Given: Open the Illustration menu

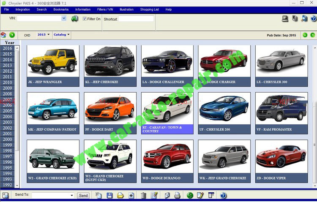Looking at the screenshot, I should (126, 9).
